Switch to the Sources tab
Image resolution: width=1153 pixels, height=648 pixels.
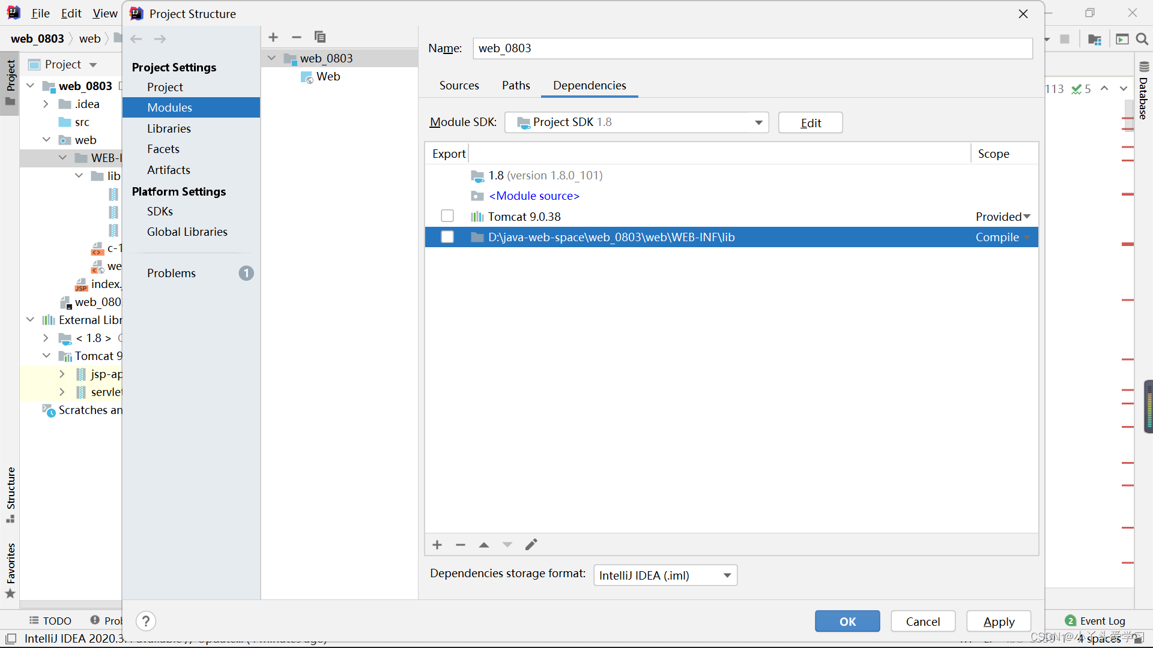[x=459, y=86]
